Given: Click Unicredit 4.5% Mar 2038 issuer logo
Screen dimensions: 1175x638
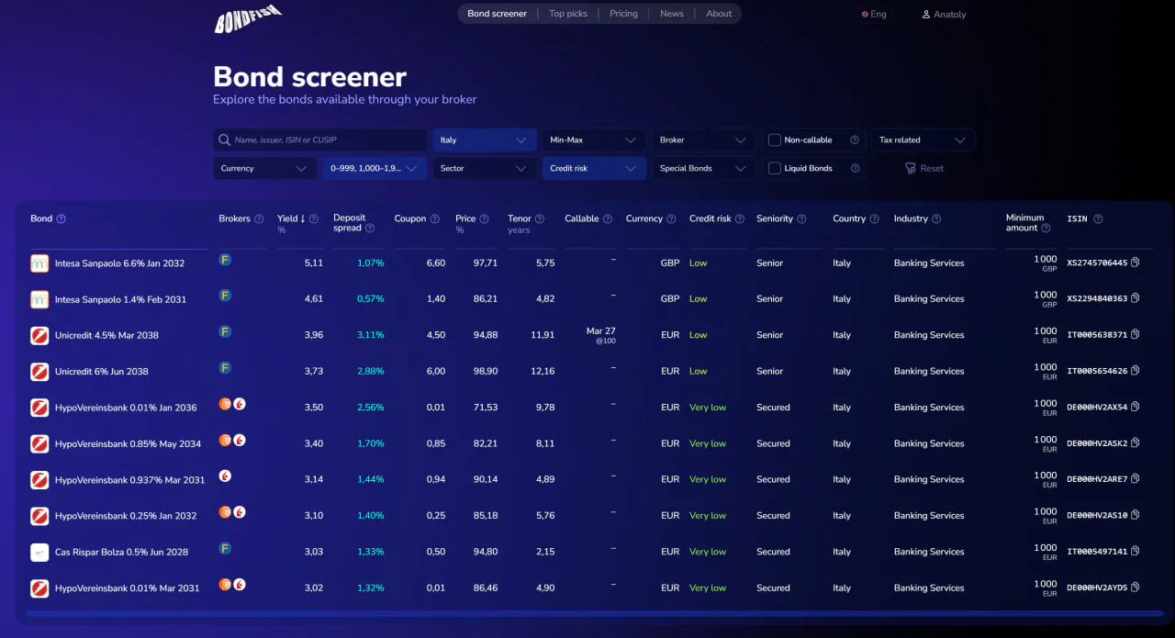Looking at the screenshot, I should click(x=39, y=335).
